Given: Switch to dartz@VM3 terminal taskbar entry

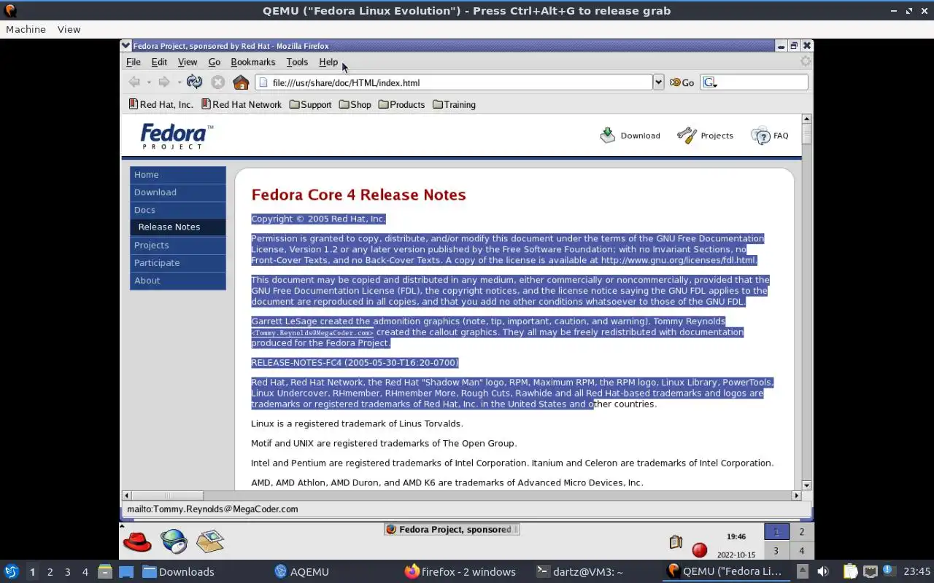Looking at the screenshot, I should click(x=580, y=572).
